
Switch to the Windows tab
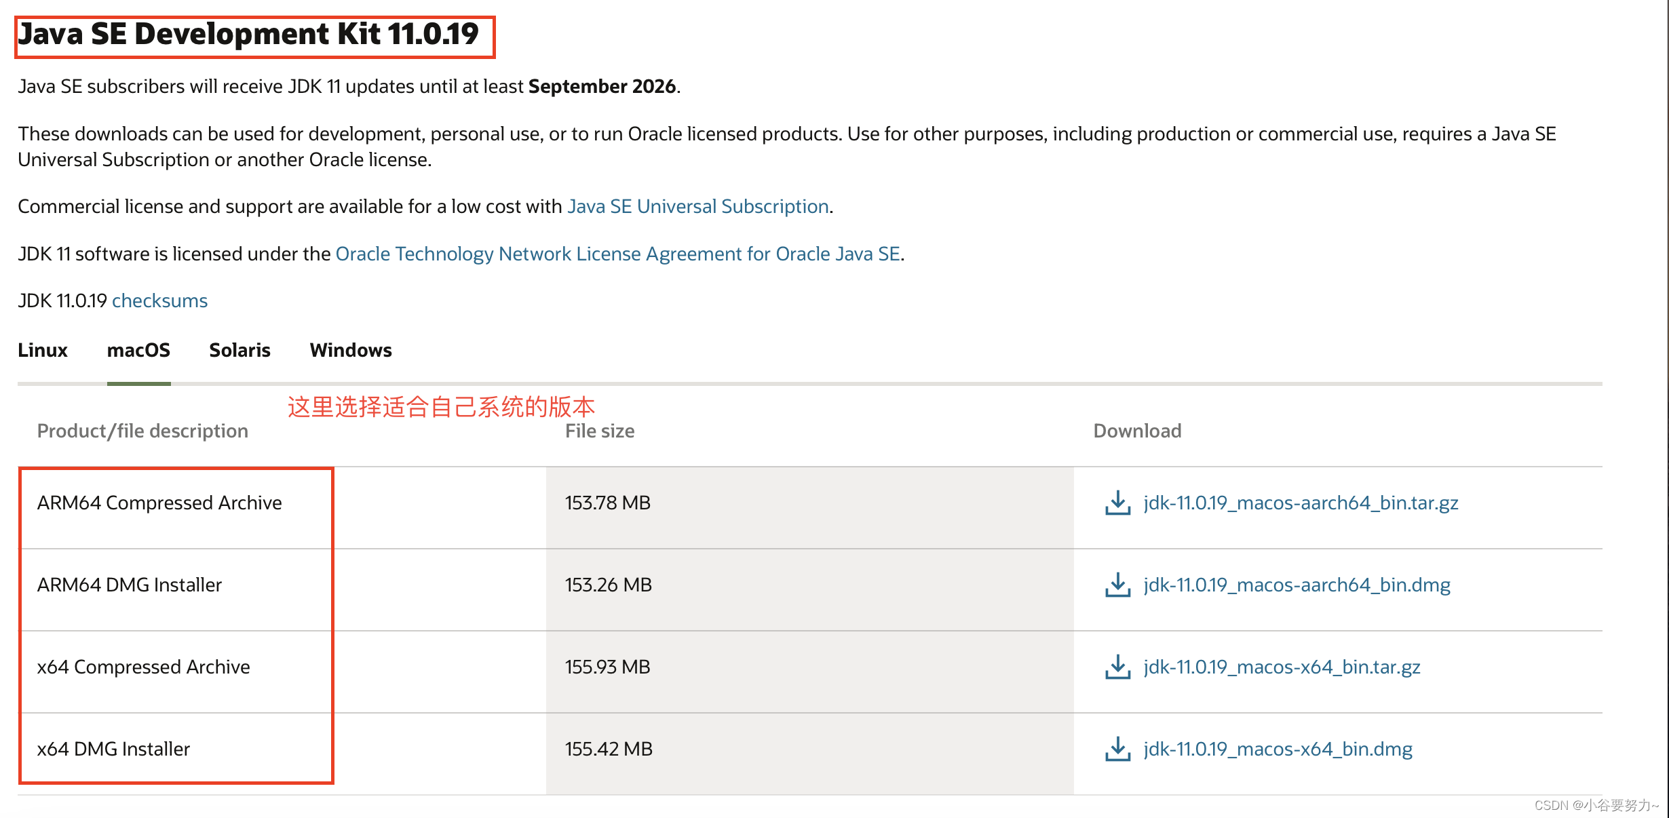(x=351, y=350)
